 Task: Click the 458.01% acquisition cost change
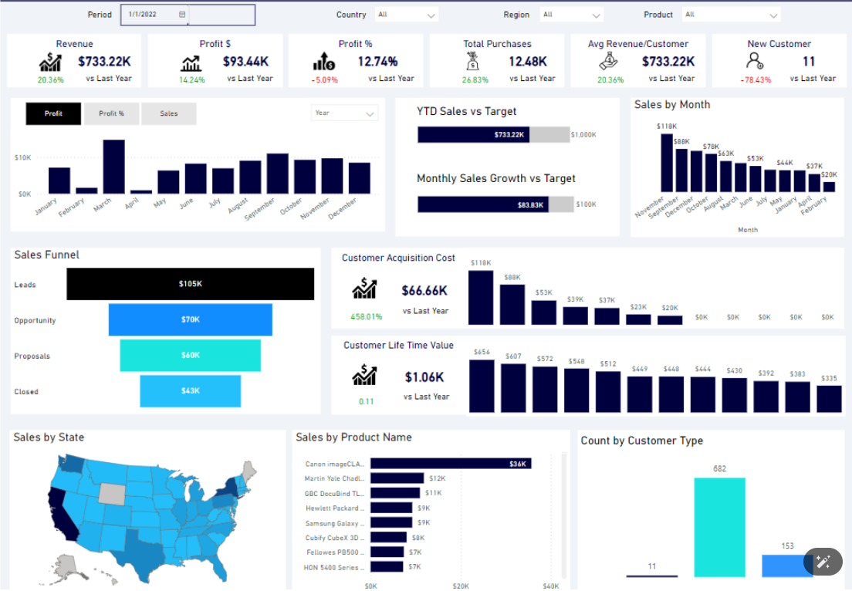367,316
